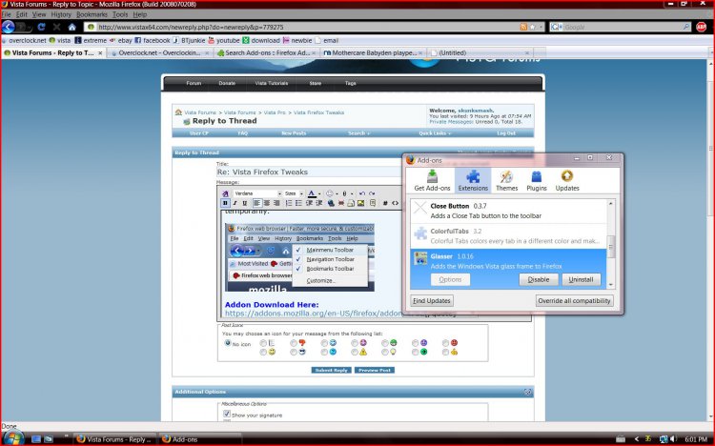Open the attachment paperclip dropdown arrow
This screenshot has height=446, width=715.
[352, 193]
